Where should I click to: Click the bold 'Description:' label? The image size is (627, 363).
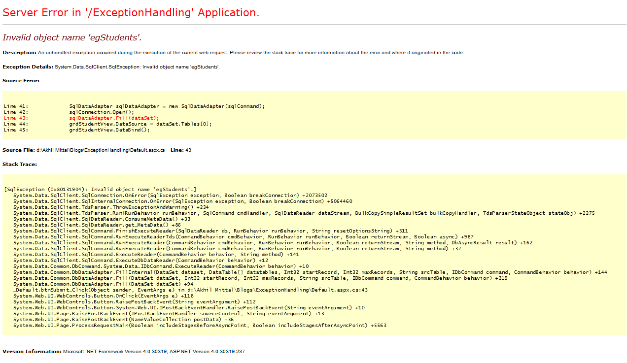[x=19, y=53]
